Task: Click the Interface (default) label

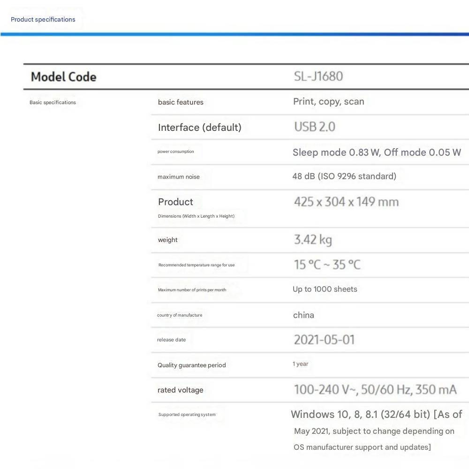Action: pyautogui.click(x=199, y=128)
